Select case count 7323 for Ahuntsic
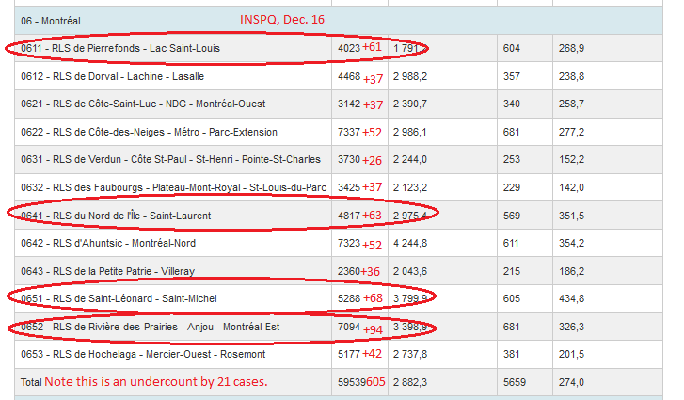684x400 pixels. pos(349,244)
